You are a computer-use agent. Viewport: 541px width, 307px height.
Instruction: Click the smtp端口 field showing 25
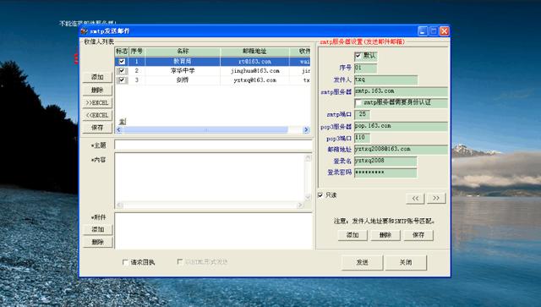pyautogui.click(x=362, y=114)
